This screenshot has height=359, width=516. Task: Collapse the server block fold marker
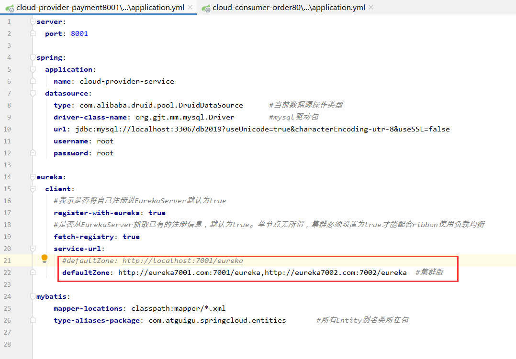[33, 22]
